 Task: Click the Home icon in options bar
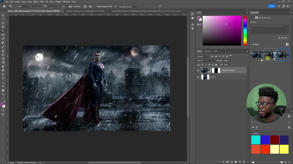tap(4, 6)
